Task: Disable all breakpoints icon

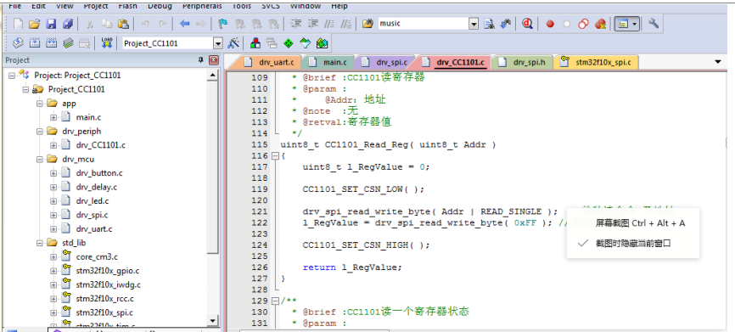Action: (584, 24)
